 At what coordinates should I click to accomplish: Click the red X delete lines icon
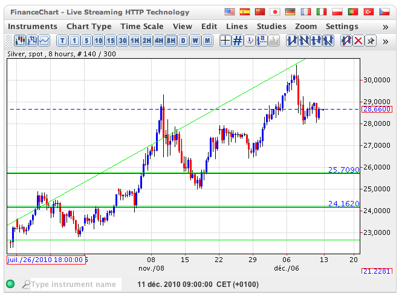[358, 41]
